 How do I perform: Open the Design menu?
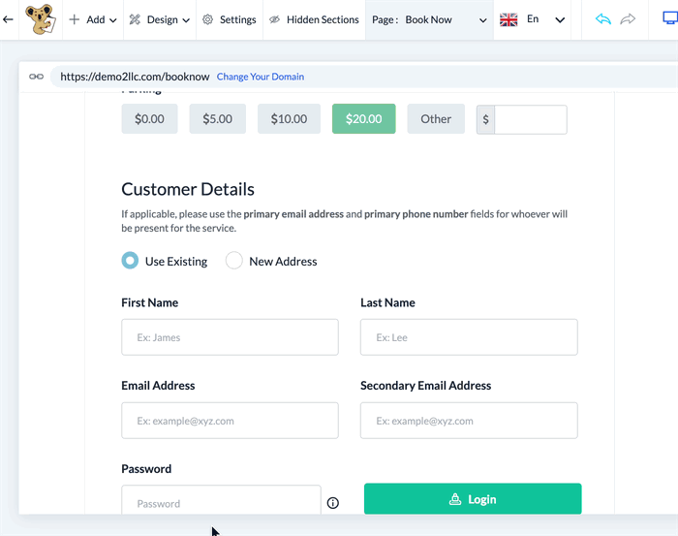tap(160, 20)
